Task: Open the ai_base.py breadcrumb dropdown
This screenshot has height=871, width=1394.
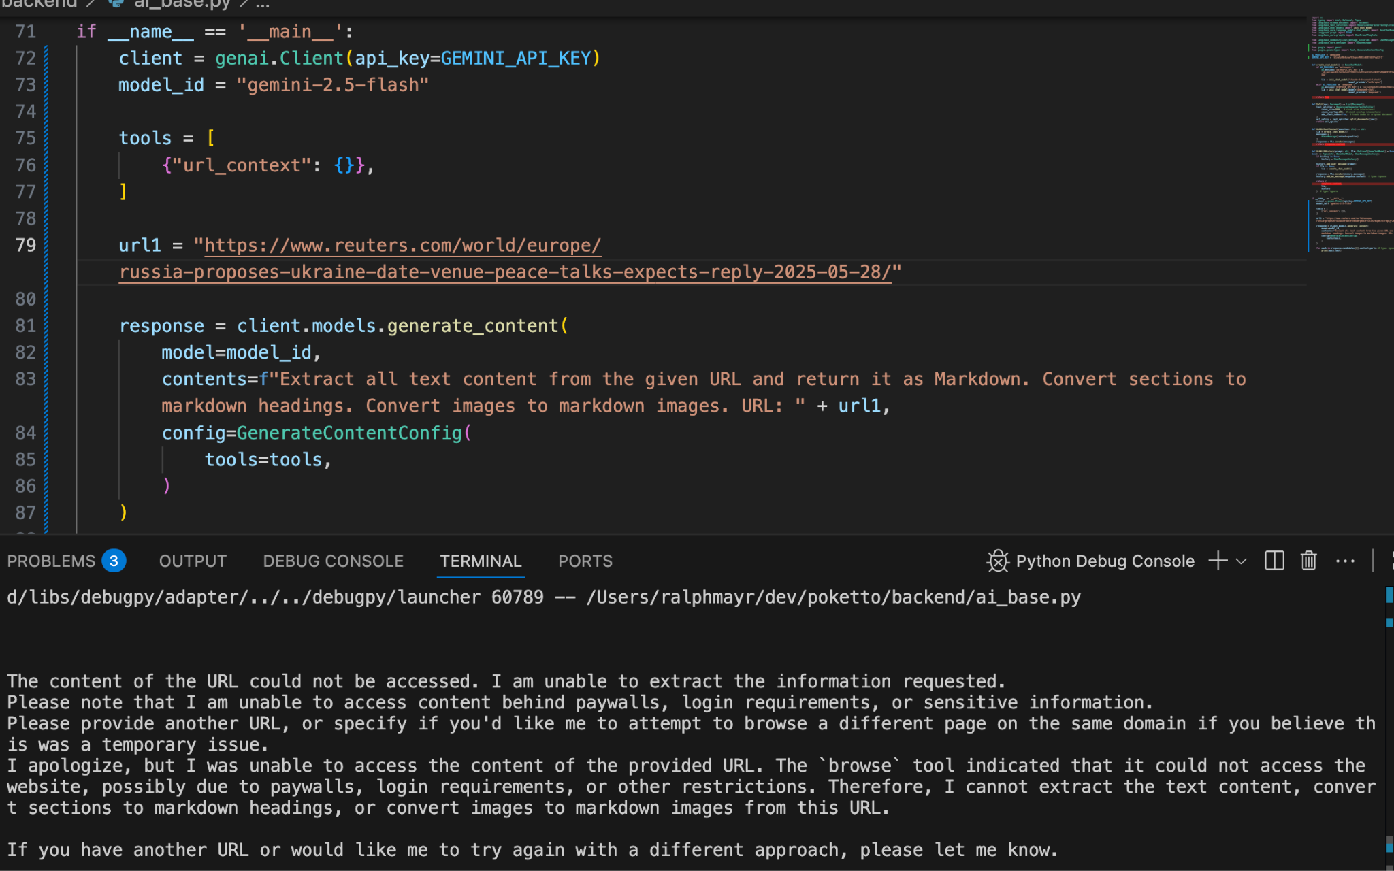Action: tap(181, 5)
